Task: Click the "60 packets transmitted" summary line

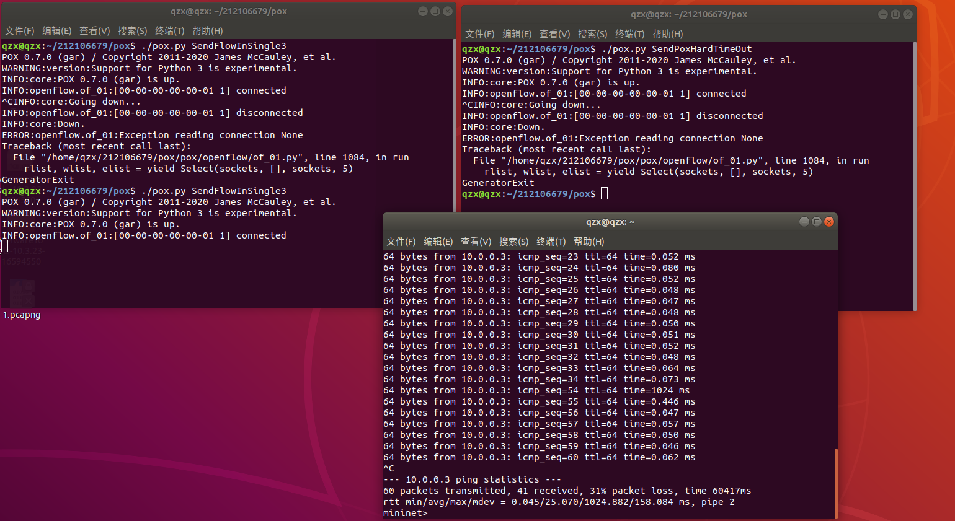Action: click(x=567, y=491)
